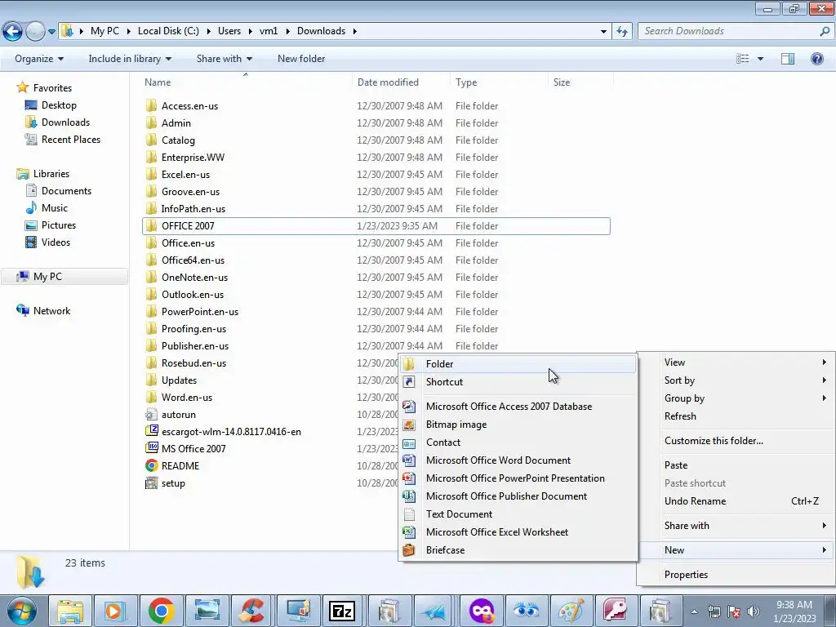The width and height of the screenshot is (836, 627).
Task: Expand the View submenu
Action: click(736, 362)
